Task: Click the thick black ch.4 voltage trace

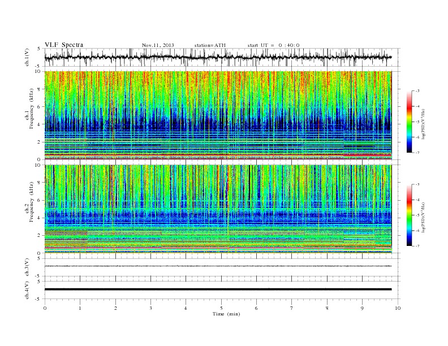Action: (218, 289)
